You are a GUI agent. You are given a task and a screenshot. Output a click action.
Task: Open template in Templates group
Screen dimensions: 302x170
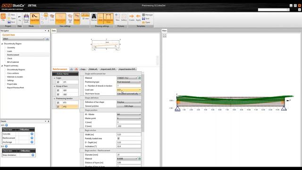pos(146,22)
